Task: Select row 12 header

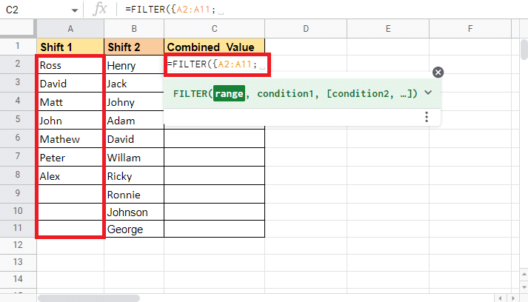Action: [18, 245]
